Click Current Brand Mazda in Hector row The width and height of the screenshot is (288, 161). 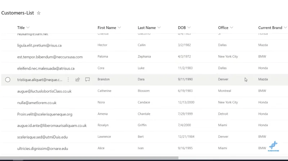click(263, 45)
